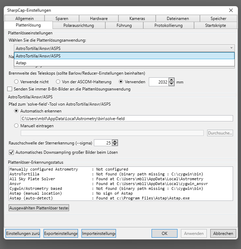
Task: Click the focal length 2032 mm field
Action: pyautogui.click(x=159, y=82)
